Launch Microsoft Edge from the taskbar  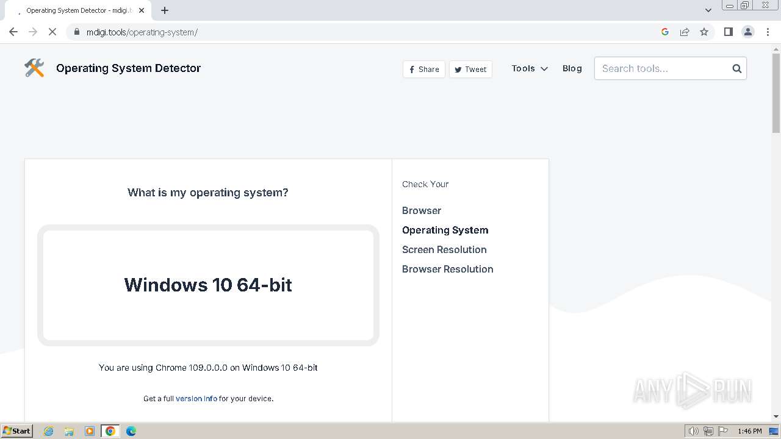tap(131, 431)
